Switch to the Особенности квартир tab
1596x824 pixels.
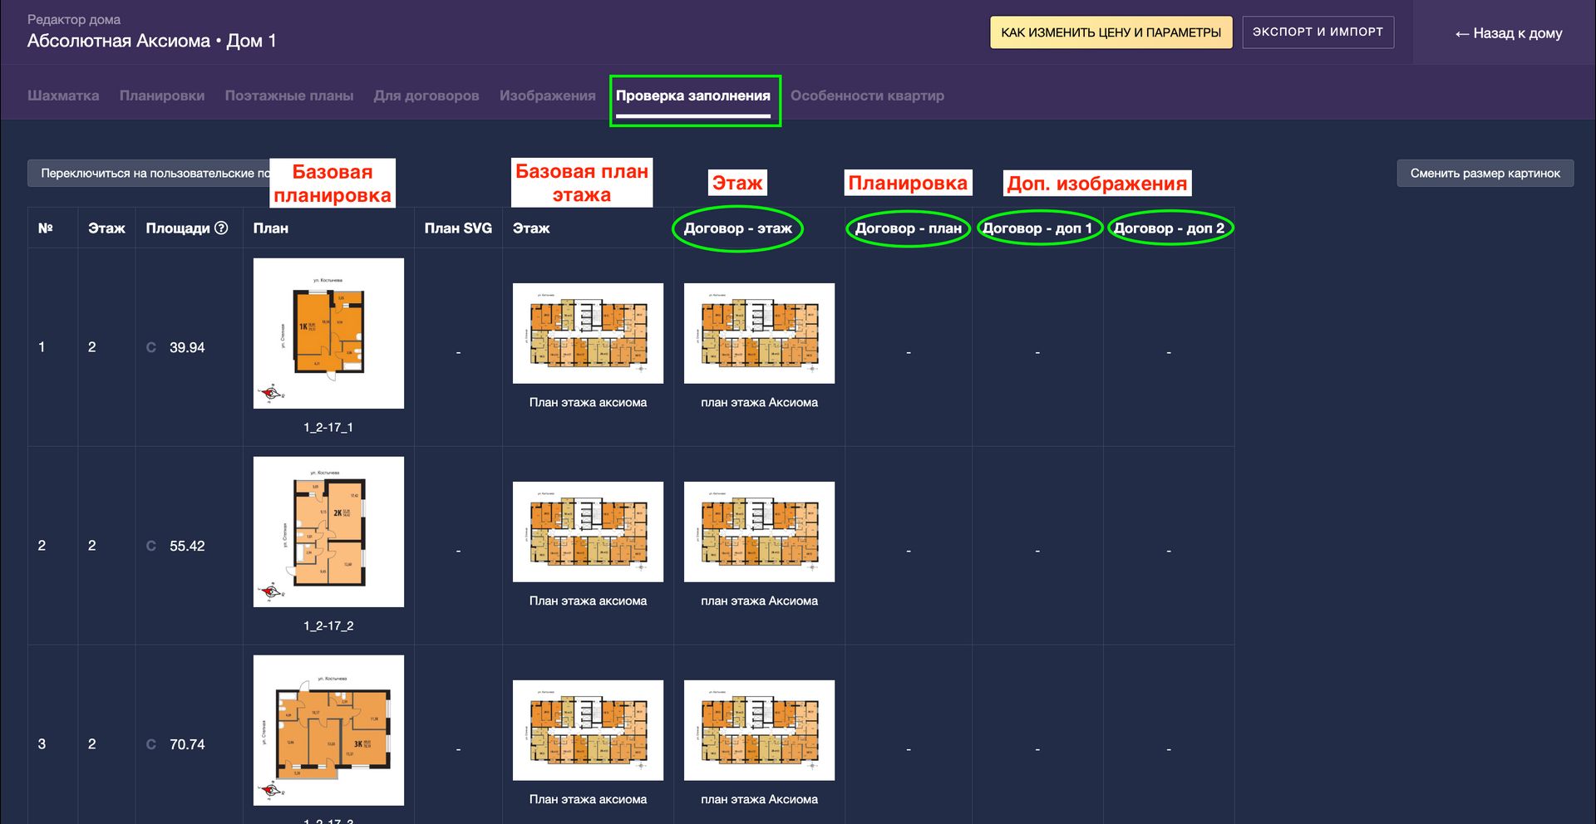(867, 96)
